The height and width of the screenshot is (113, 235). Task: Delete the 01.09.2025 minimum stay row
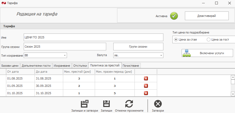[x=146, y=85]
